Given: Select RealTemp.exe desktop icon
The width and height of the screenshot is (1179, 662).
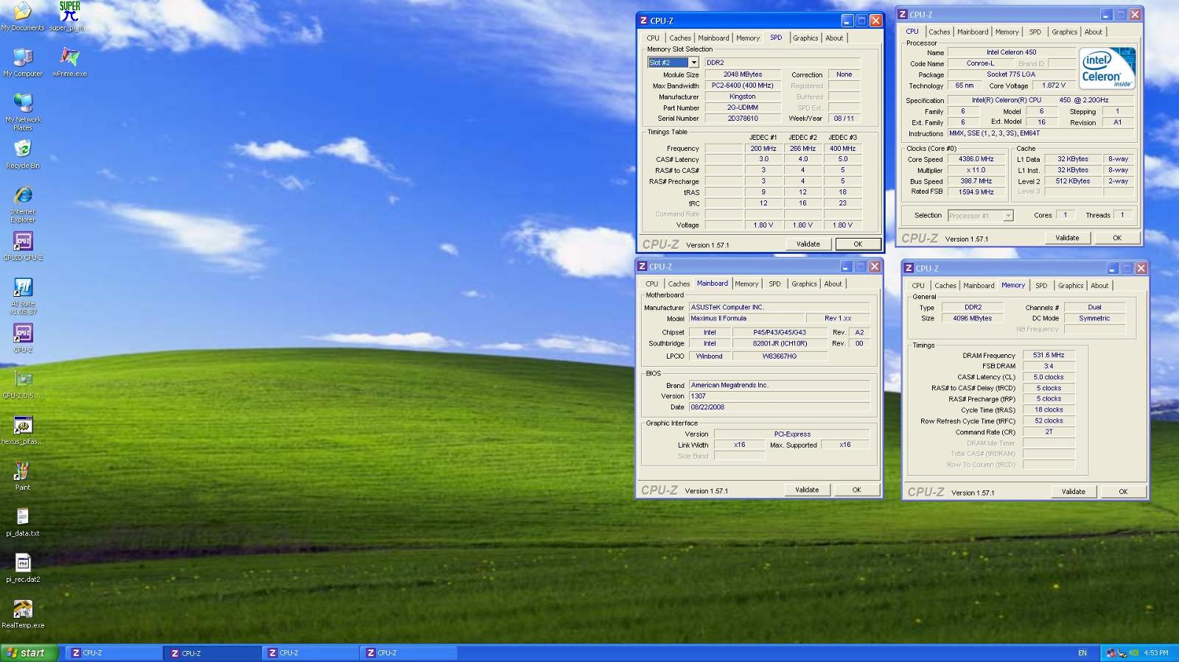Looking at the screenshot, I should tap(23, 614).
